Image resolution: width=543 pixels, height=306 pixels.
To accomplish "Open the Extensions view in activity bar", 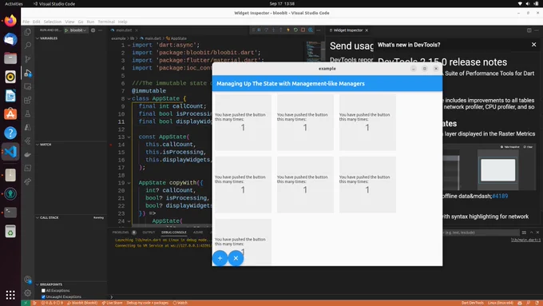I will pos(28,100).
